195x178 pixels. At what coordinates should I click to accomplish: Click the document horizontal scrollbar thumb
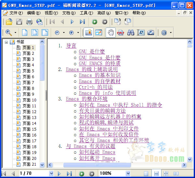pos(97,165)
